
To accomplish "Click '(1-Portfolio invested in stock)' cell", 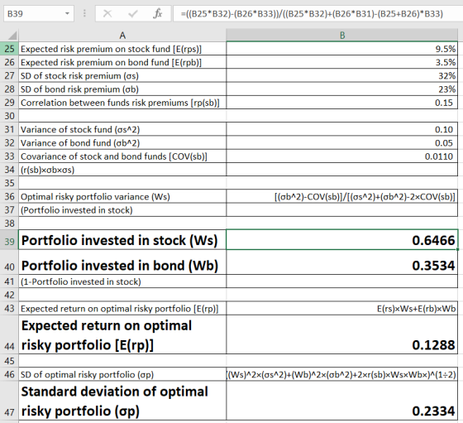I will coord(122,281).
